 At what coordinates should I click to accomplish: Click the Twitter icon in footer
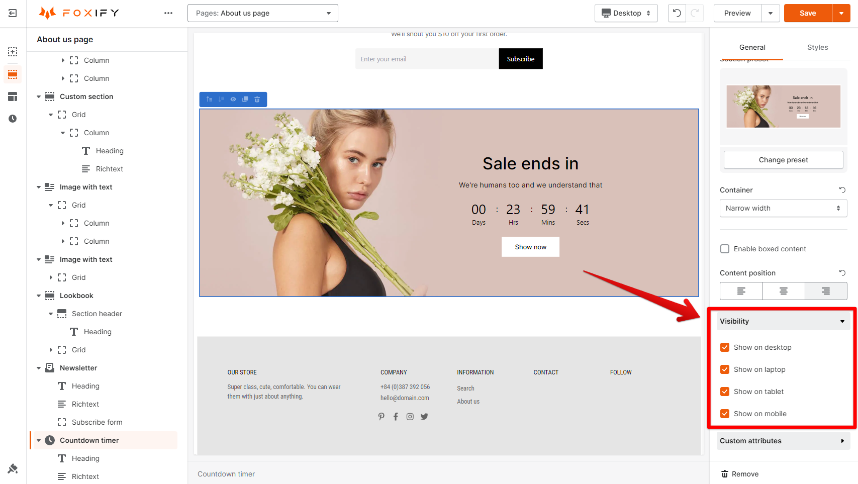coord(424,416)
